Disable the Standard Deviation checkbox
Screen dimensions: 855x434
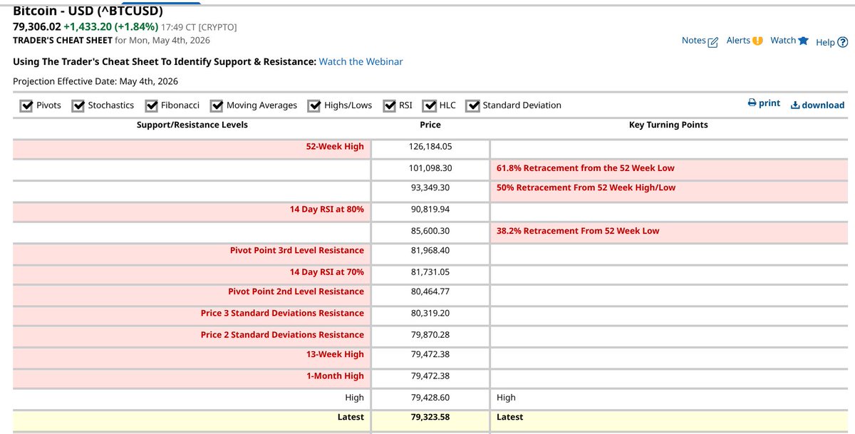tap(472, 105)
